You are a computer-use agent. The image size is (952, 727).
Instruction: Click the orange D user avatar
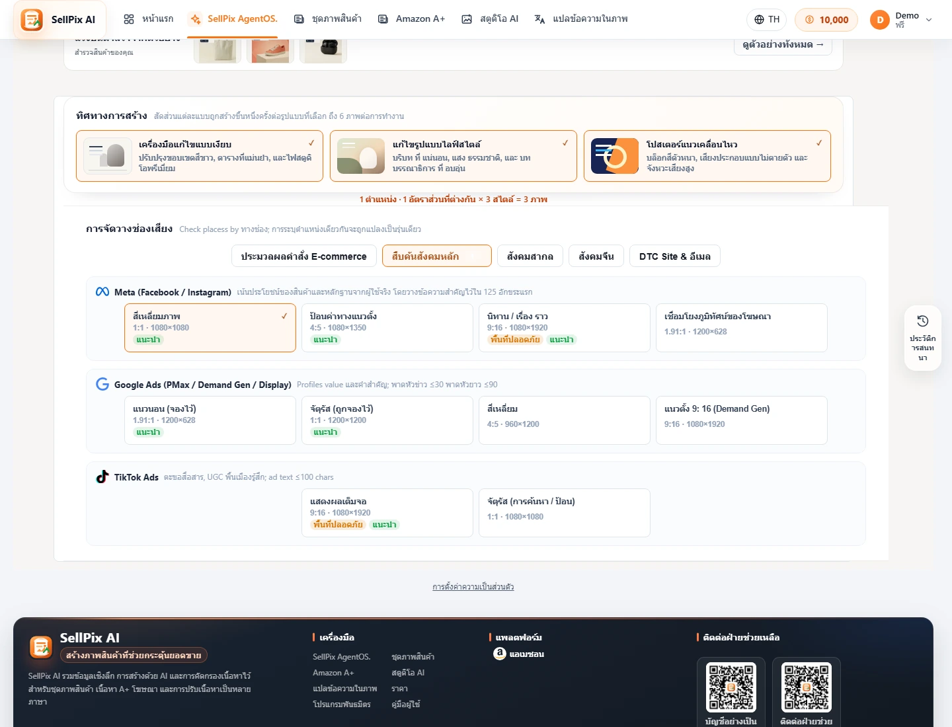pos(880,20)
